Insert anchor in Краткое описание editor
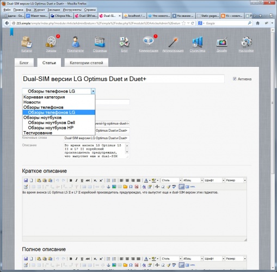This screenshot has width=277, height=272. tap(108, 187)
